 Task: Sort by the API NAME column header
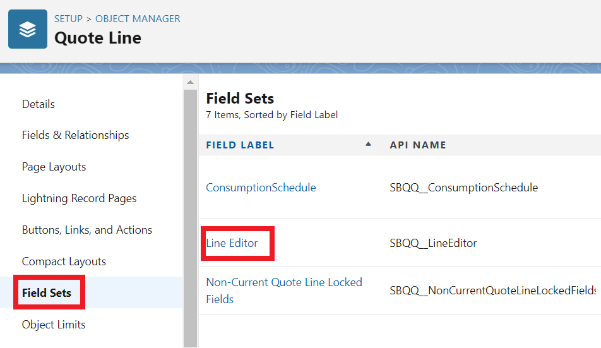[418, 145]
